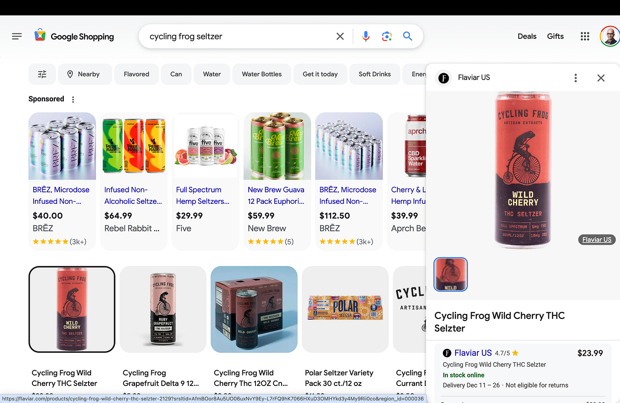The image size is (620, 403).
Task: Open Flaviar US panel options
Action: pyautogui.click(x=575, y=78)
